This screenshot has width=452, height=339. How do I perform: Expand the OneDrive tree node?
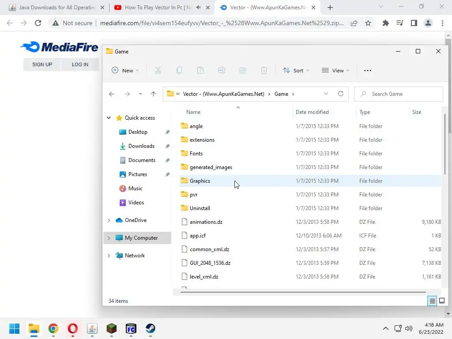click(109, 220)
